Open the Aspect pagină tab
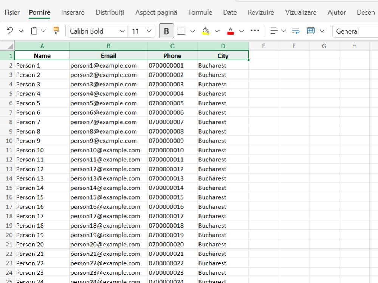 tap(156, 12)
